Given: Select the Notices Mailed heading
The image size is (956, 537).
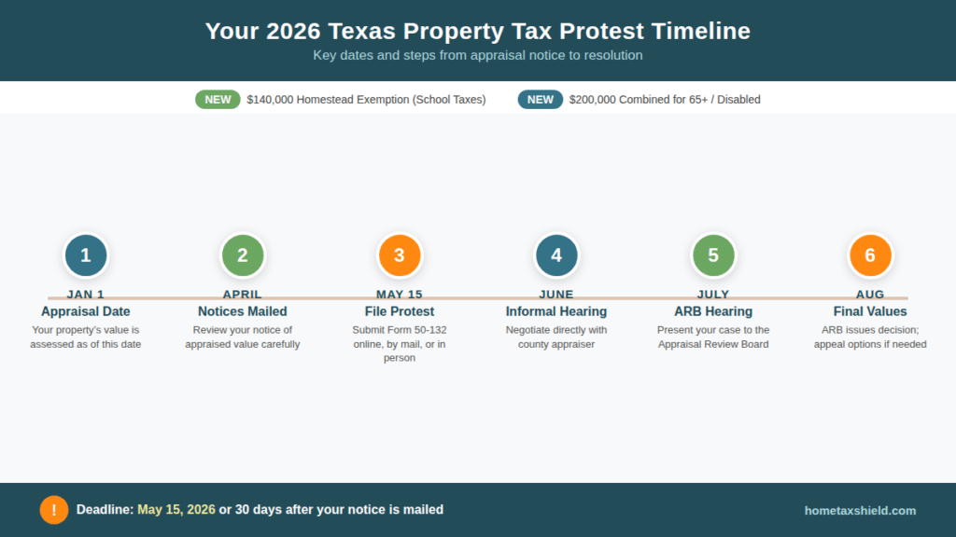Looking at the screenshot, I should (243, 311).
